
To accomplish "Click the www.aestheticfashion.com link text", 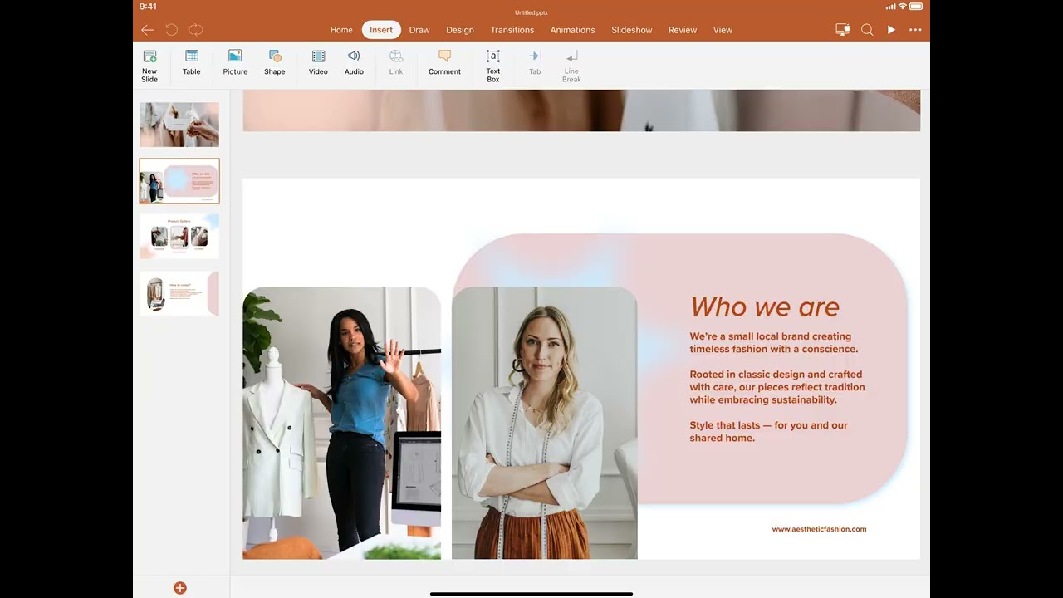I will click(x=819, y=529).
